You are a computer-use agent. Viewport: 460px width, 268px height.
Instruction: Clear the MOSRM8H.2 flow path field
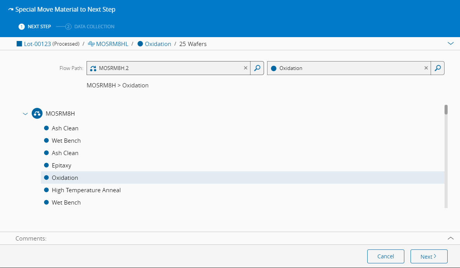(245, 68)
